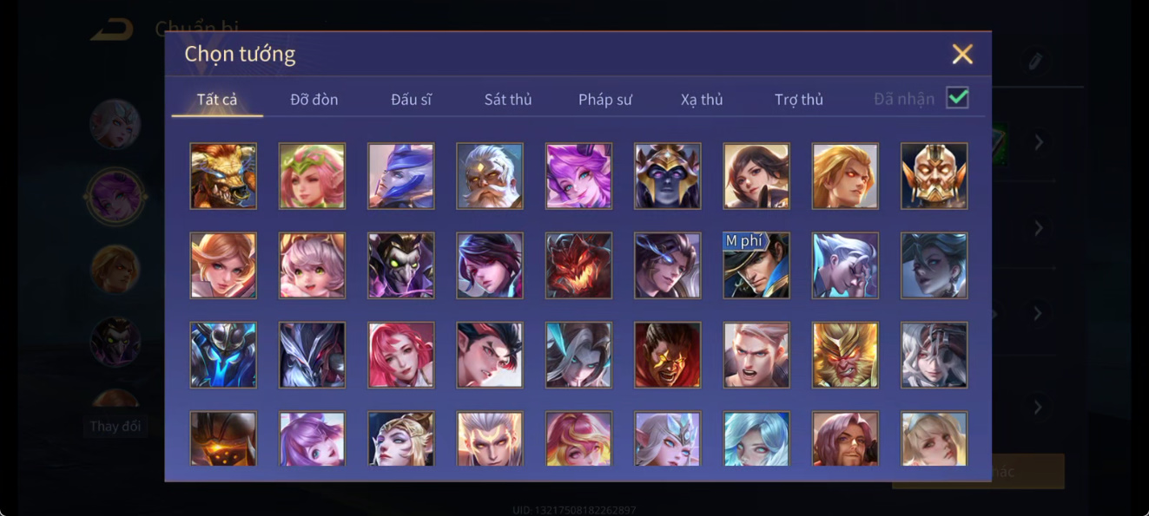The width and height of the screenshot is (1149, 516).
Task: Pick the golden monkey king hero portrait
Action: pos(845,355)
